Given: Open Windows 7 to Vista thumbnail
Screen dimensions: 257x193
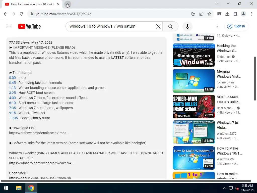Looking at the screenshot, I should point(194,132).
